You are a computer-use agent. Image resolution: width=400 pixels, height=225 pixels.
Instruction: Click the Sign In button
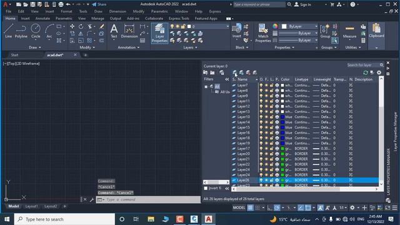(x=302, y=4)
